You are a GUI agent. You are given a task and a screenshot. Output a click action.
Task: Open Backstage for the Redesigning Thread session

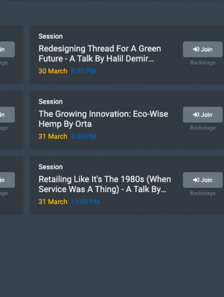point(203,62)
